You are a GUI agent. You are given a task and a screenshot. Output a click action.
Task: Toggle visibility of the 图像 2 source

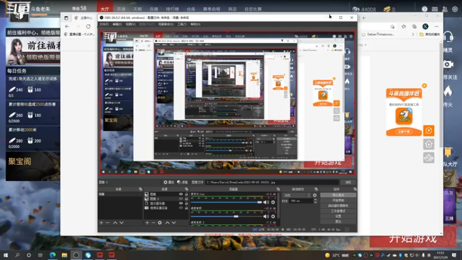[x=181, y=199]
